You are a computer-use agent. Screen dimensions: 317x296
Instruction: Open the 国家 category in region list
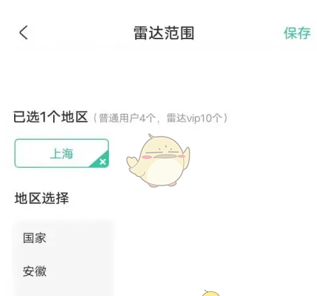(35, 238)
